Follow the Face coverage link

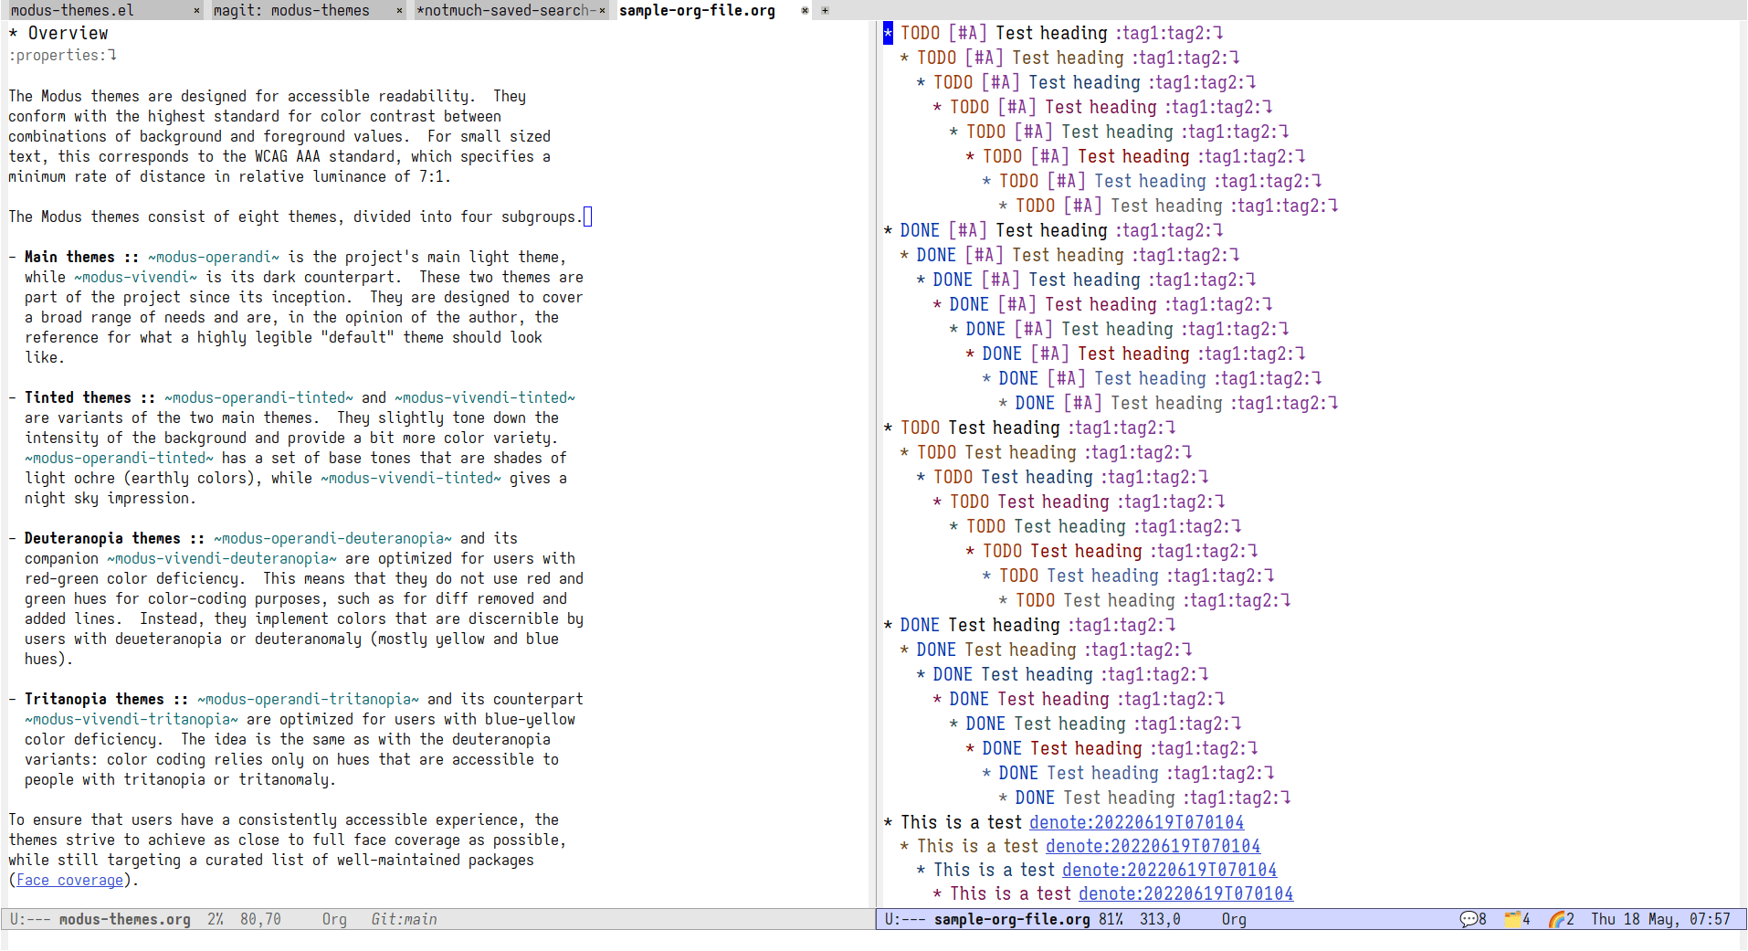[x=69, y=880]
